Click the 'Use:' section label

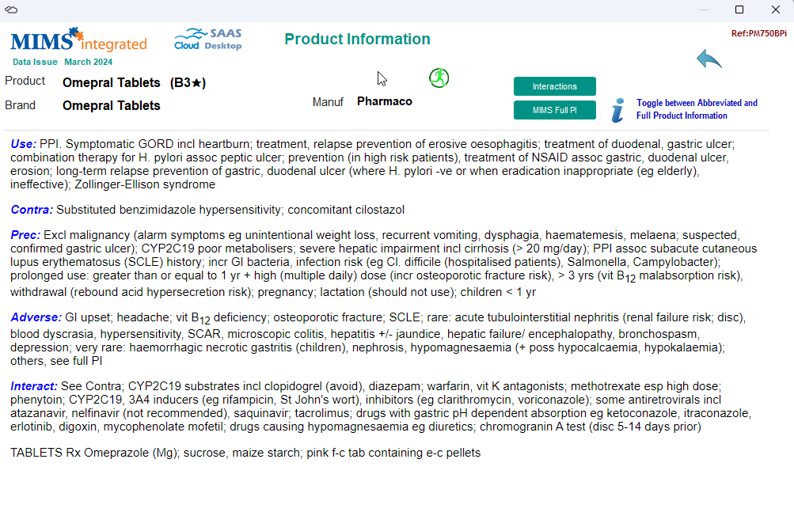(23, 144)
